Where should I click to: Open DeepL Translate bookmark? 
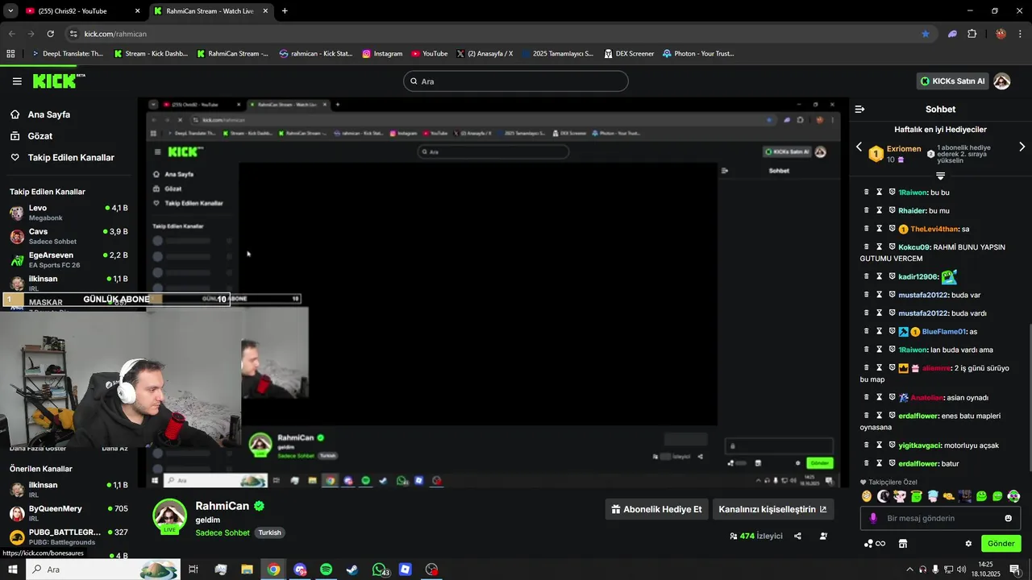(68, 54)
